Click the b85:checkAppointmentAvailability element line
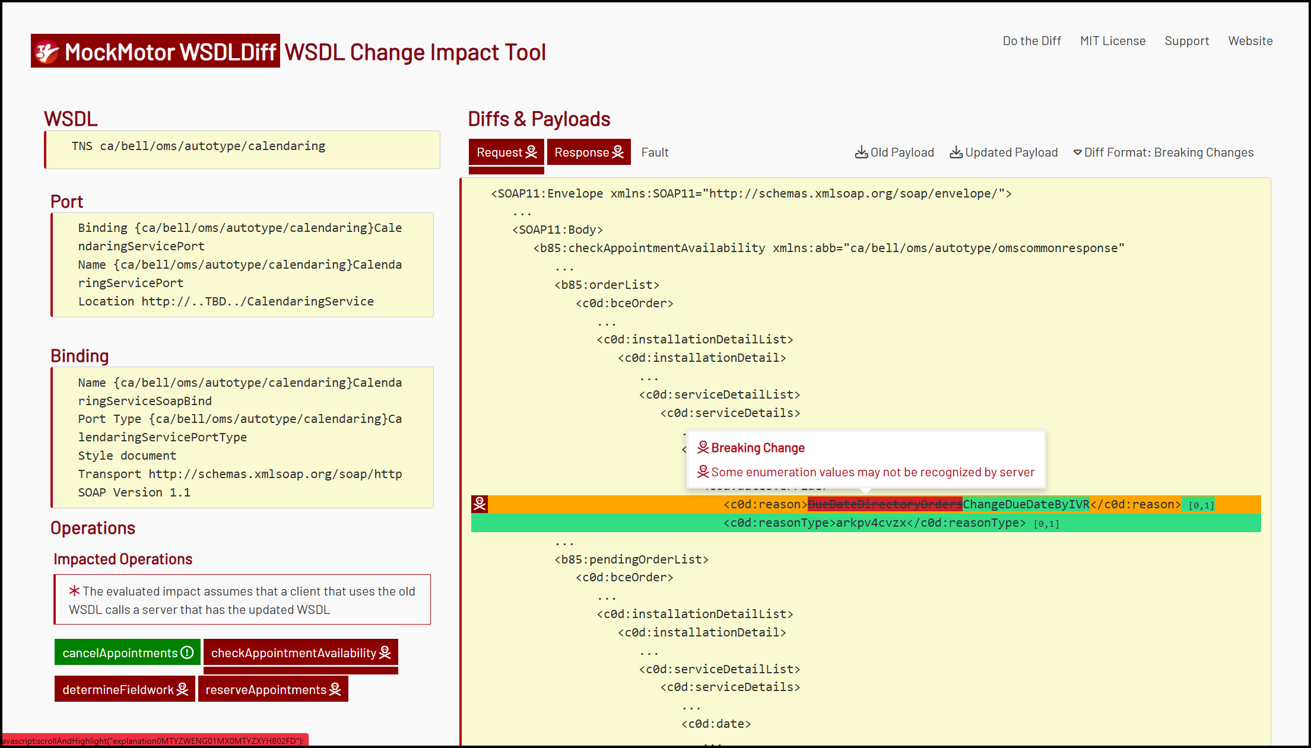This screenshot has width=1311, height=748. (828, 248)
